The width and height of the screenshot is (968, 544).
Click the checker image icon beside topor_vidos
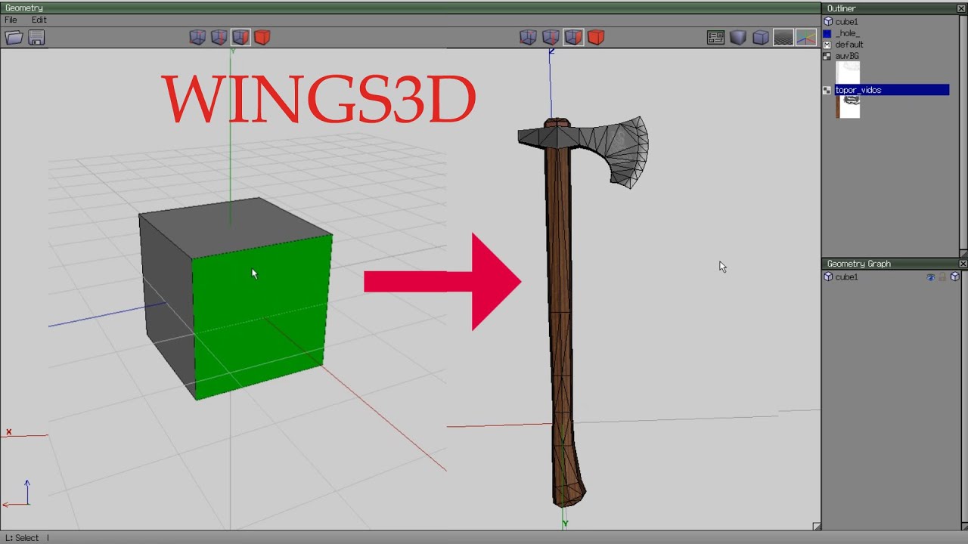pos(827,90)
